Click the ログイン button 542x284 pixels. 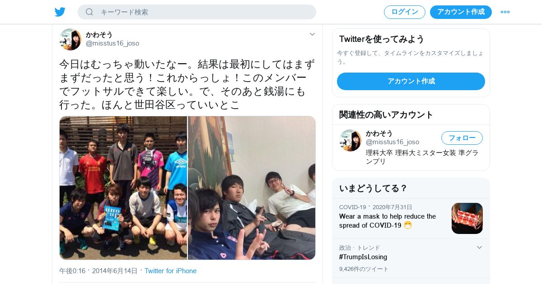point(405,12)
